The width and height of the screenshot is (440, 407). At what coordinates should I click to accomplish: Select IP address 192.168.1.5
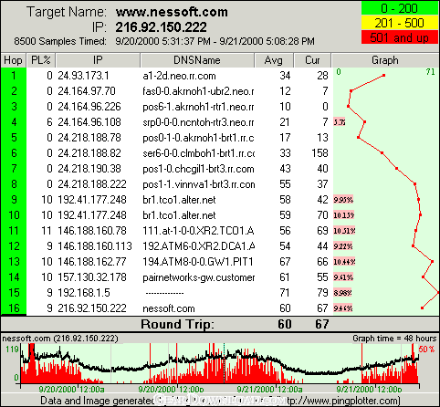84,293
